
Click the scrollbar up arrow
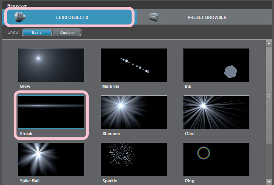pyautogui.click(x=269, y=44)
